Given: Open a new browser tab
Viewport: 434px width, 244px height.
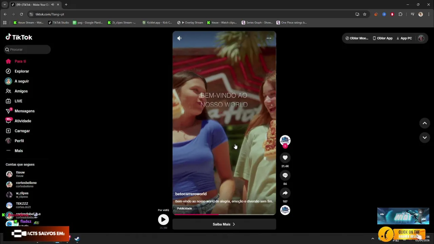Looking at the screenshot, I should point(66,5).
